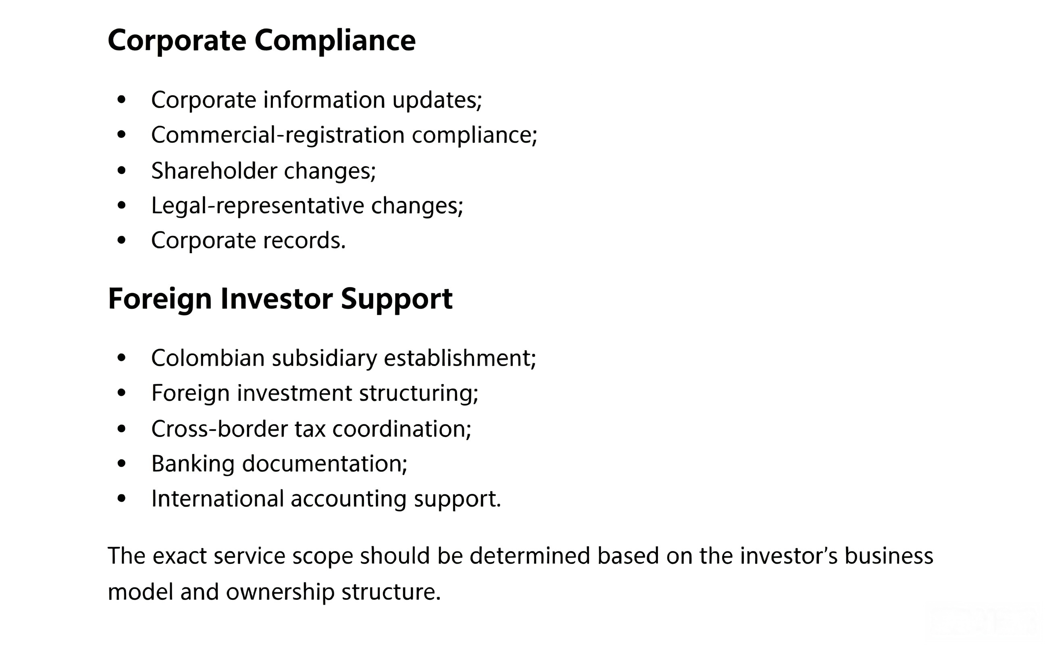Select 'Legal-representative changes' bullet text
1045x645 pixels.
click(x=307, y=206)
